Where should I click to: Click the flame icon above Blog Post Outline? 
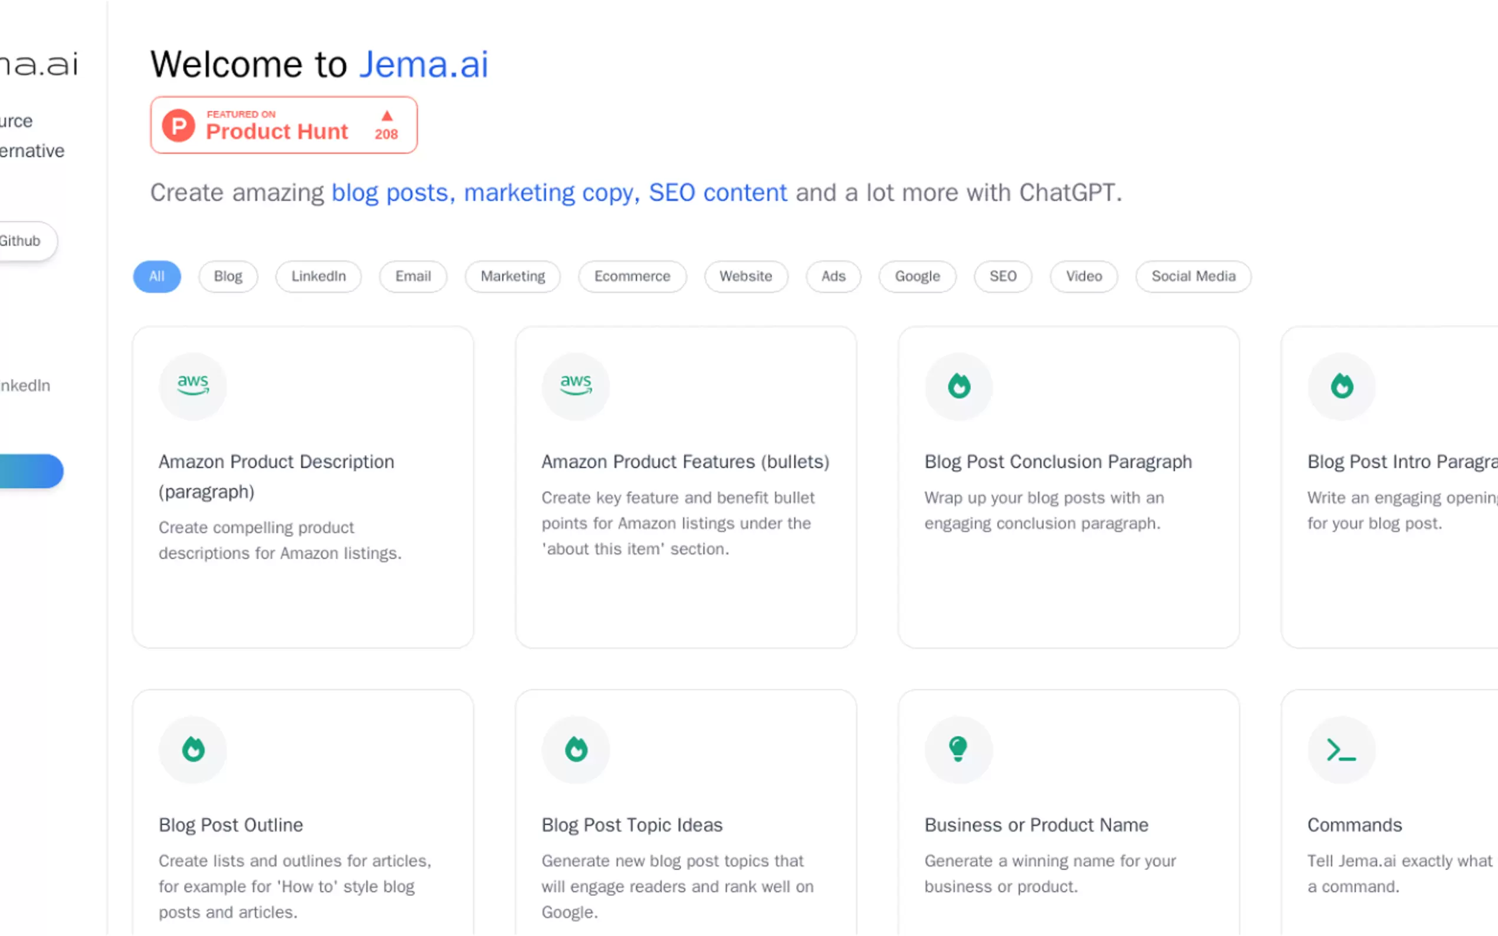click(193, 749)
